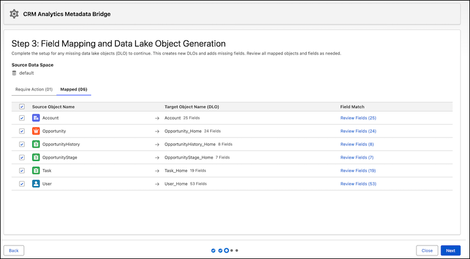
Task: Click the Account target object name
Action: (173, 118)
